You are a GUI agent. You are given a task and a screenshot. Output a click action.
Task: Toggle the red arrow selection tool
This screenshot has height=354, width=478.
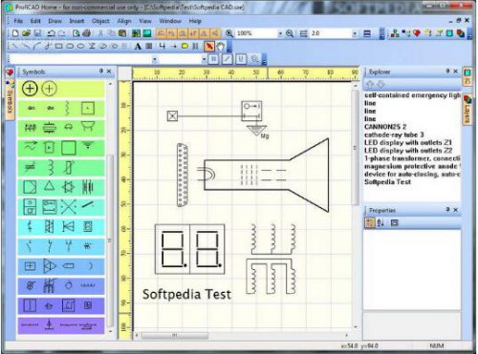click(209, 47)
